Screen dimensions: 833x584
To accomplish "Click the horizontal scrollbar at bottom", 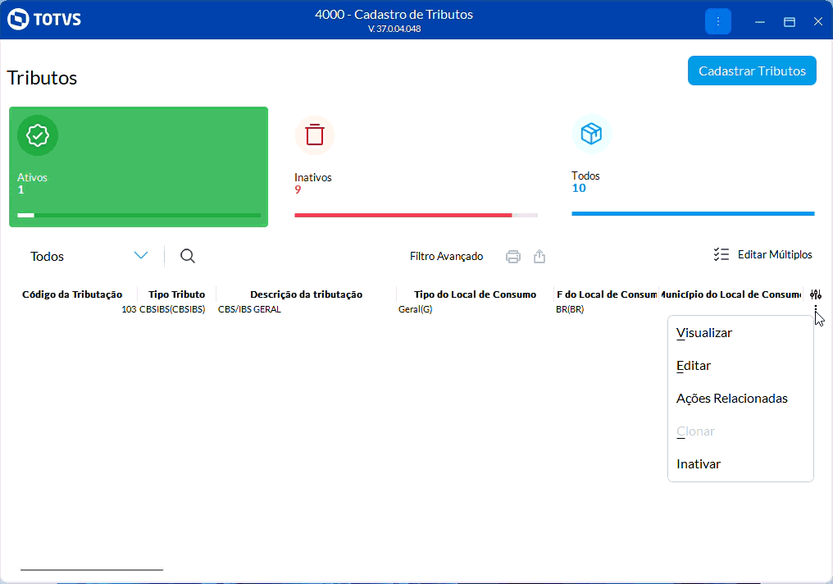I will (91, 570).
